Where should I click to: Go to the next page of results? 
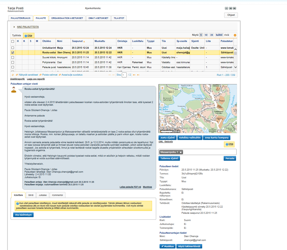click(134, 75)
